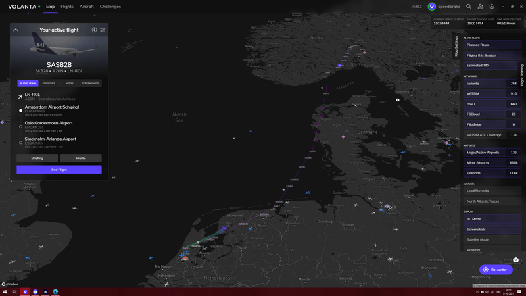Open Discord icon in taskbar

[x=36, y=292]
